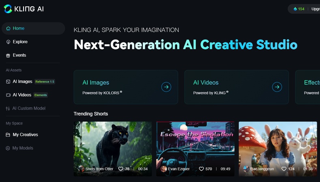
Task: Open the AI Videos arrow circle icon
Action: pos(277,87)
